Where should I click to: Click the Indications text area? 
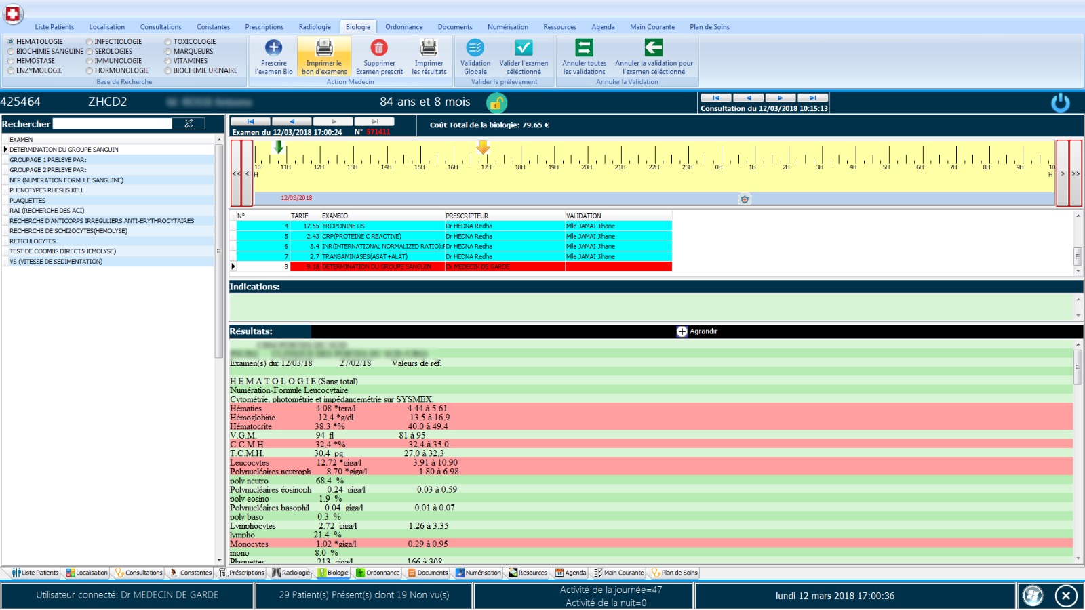(651, 307)
